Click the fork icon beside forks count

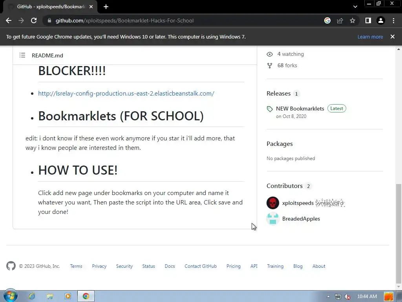(x=270, y=66)
